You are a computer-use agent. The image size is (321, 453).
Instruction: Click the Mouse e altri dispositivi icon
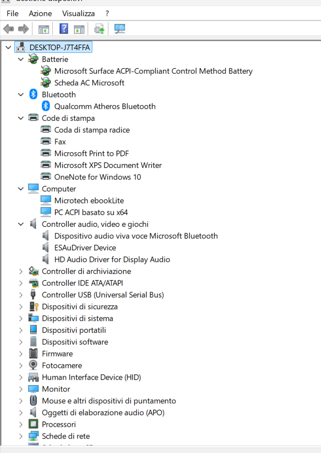click(x=33, y=400)
